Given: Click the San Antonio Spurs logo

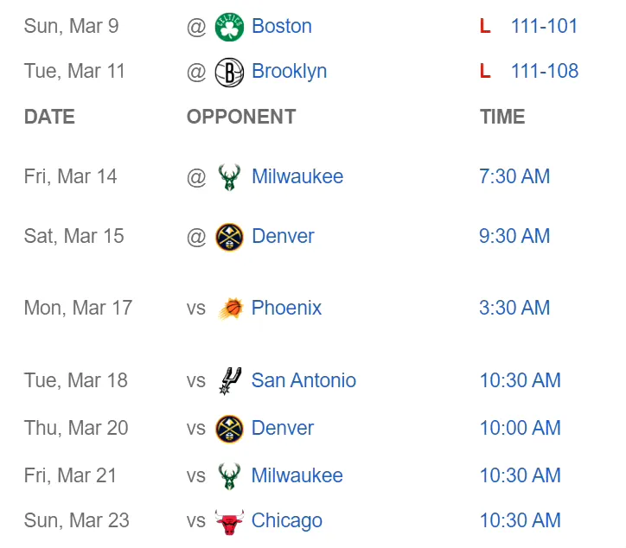Looking at the screenshot, I should pos(230,381).
